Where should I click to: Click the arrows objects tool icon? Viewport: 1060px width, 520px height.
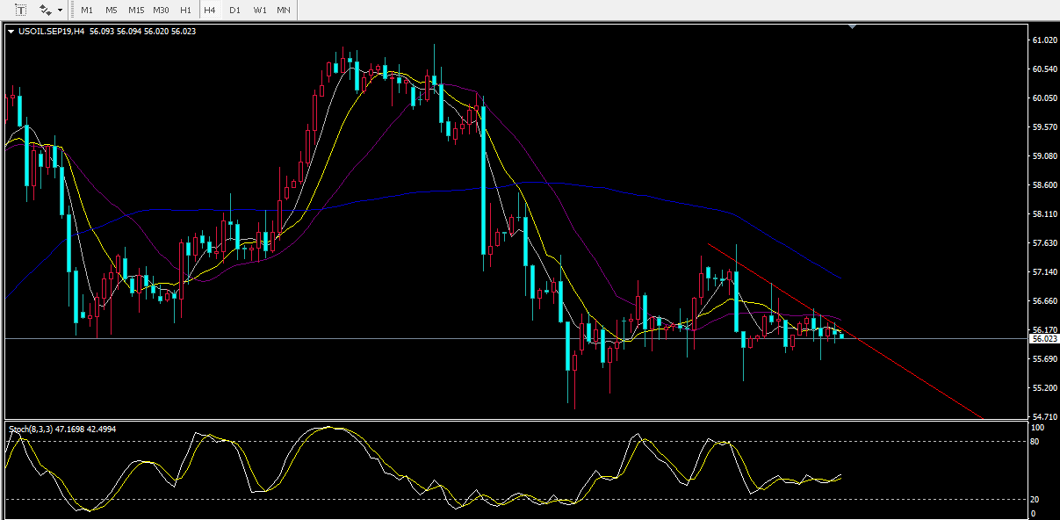pos(45,10)
